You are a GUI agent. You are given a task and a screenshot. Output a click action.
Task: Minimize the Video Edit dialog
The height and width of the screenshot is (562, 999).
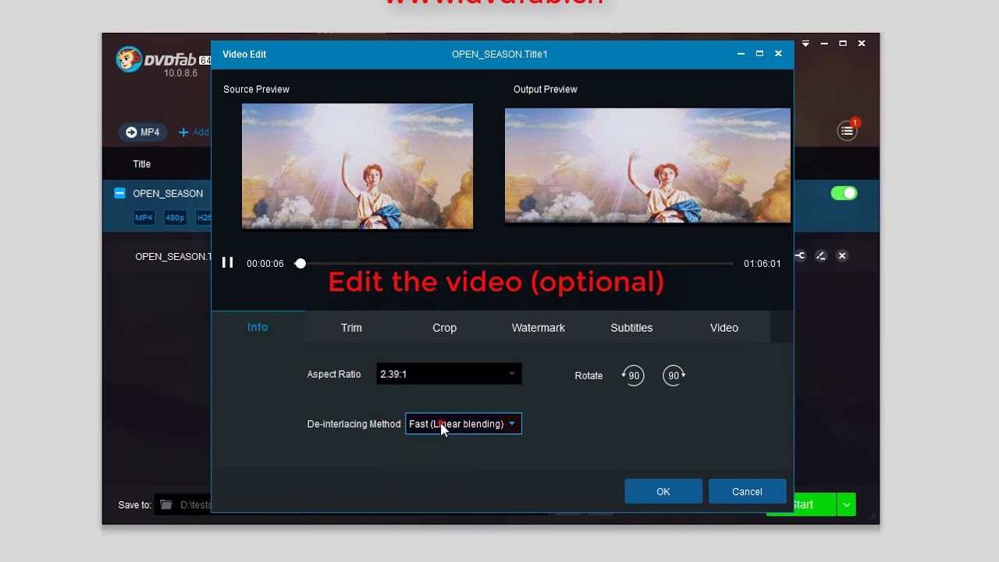pos(741,54)
